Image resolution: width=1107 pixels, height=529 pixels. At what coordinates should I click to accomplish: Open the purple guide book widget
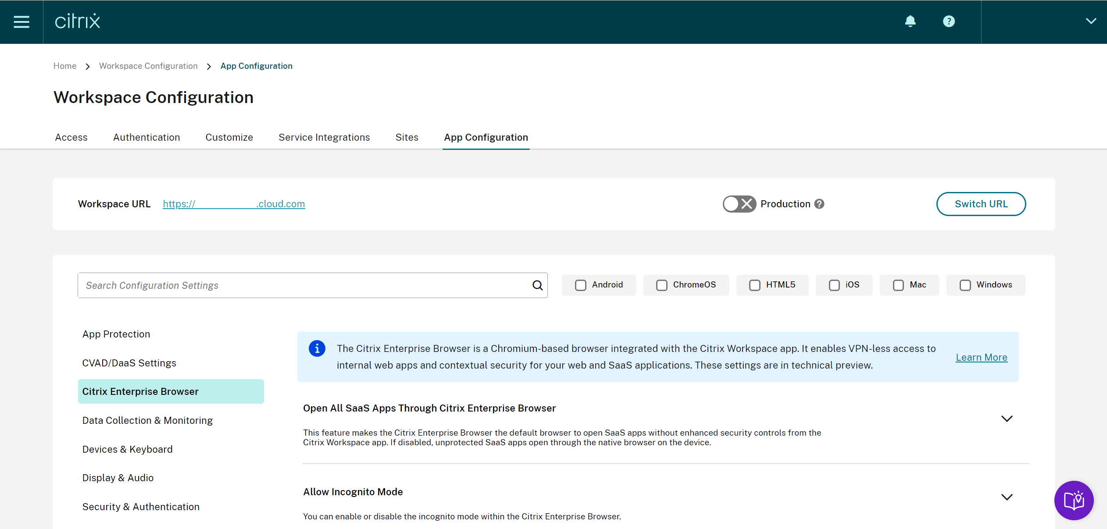point(1074,501)
